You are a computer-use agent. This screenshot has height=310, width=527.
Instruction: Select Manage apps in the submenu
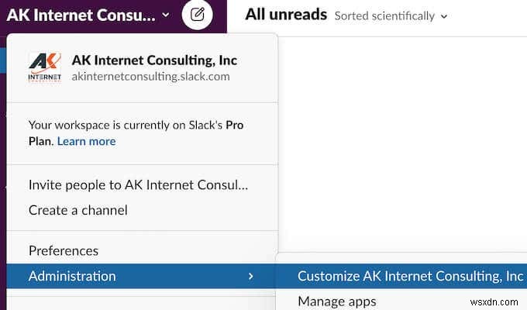(x=336, y=301)
